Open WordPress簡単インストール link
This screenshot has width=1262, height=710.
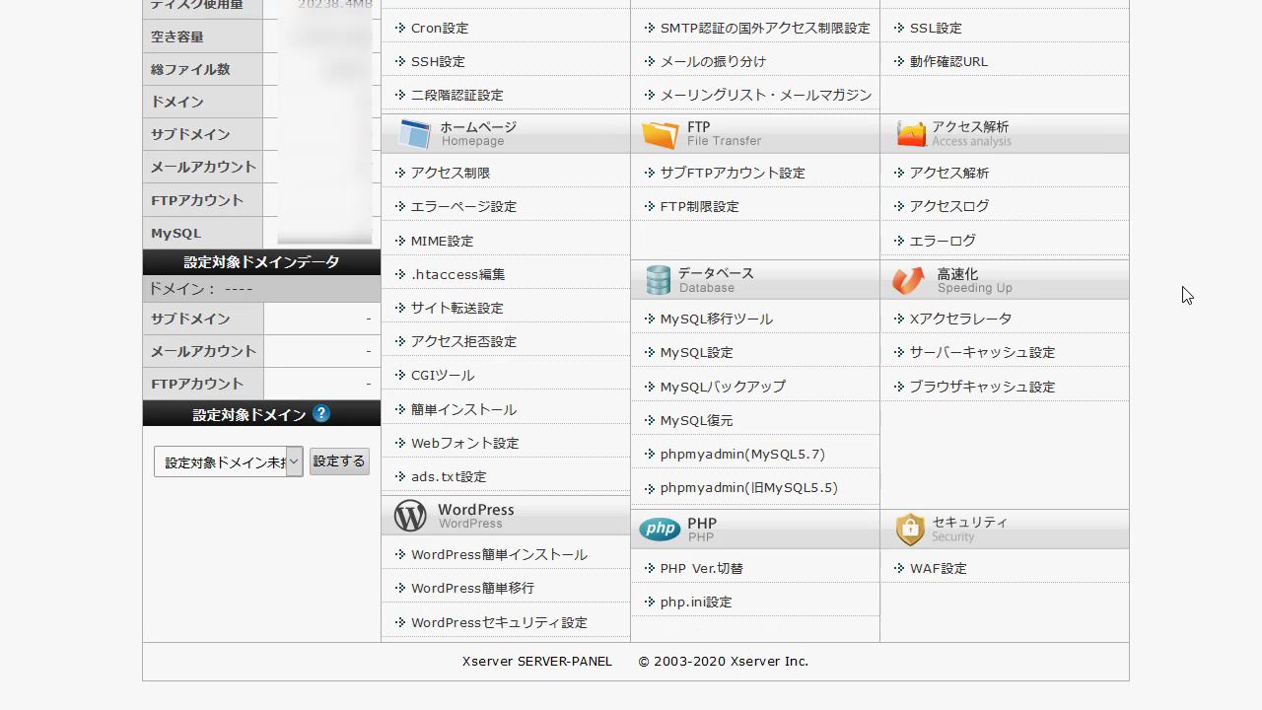(498, 554)
